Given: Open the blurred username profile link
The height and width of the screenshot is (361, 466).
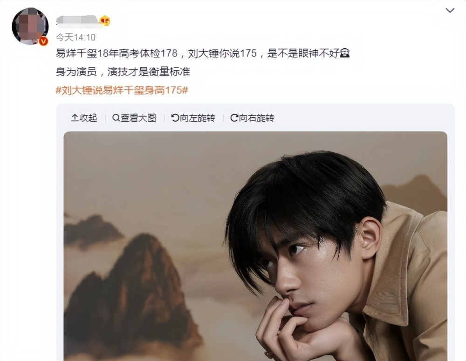Looking at the screenshot, I should [77, 21].
